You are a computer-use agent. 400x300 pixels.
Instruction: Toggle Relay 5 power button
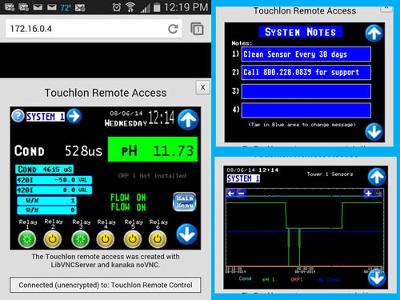[133, 239]
